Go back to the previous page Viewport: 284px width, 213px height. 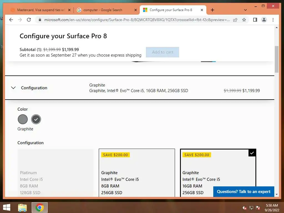pos(11,20)
